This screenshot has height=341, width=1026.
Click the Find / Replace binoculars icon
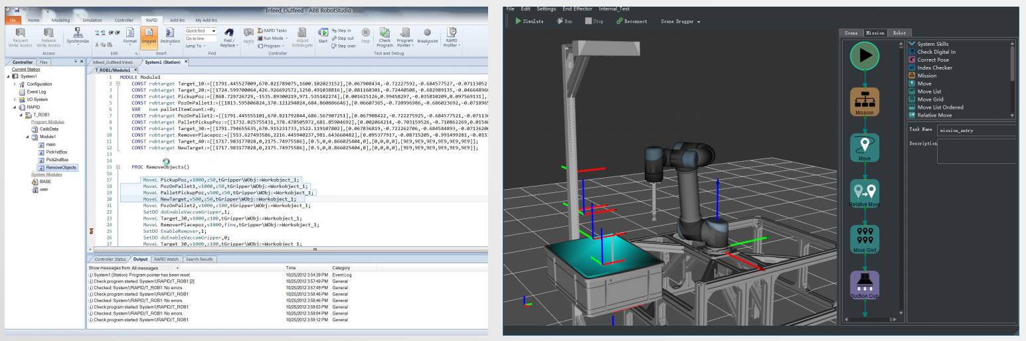229,33
